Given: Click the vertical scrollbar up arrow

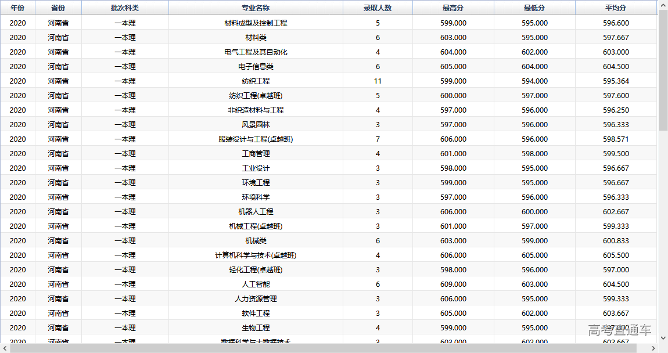Looking at the screenshot, I should [663, 5].
